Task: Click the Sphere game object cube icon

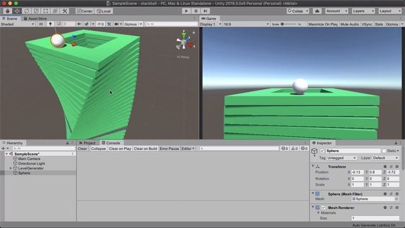Action: [315, 151]
